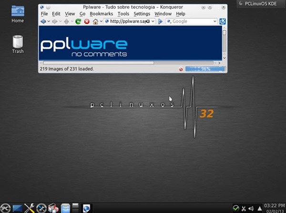286x213 pixels.
Task: Click the red blocked-popups status icon
Action: (x=181, y=69)
